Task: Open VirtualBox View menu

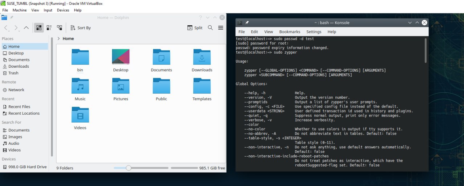Action: [35, 10]
